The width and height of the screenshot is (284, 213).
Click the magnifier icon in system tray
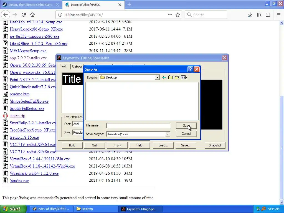coord(263,209)
